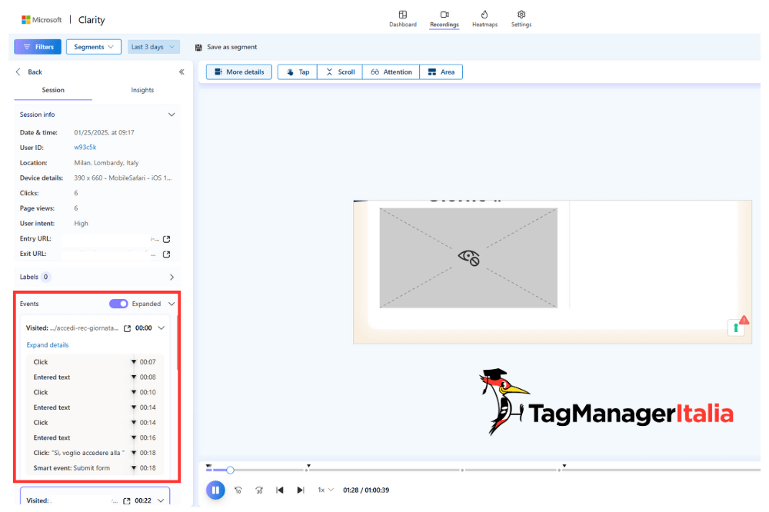The image size is (769, 512).
Task: Go to previous page in the recording
Action: 280,490
